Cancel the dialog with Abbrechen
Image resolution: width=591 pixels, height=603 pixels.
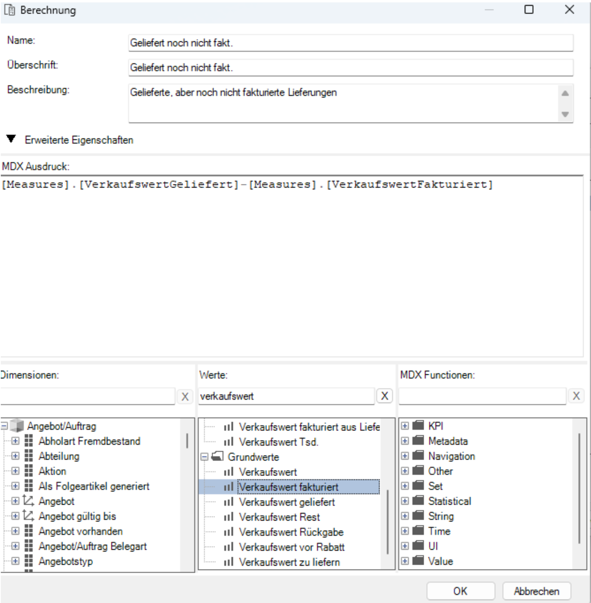tap(536, 591)
